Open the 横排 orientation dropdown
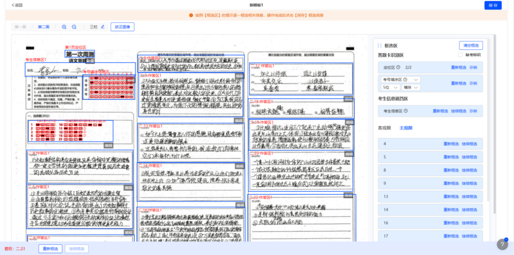The height and width of the screenshot is (255, 514). pos(411,87)
